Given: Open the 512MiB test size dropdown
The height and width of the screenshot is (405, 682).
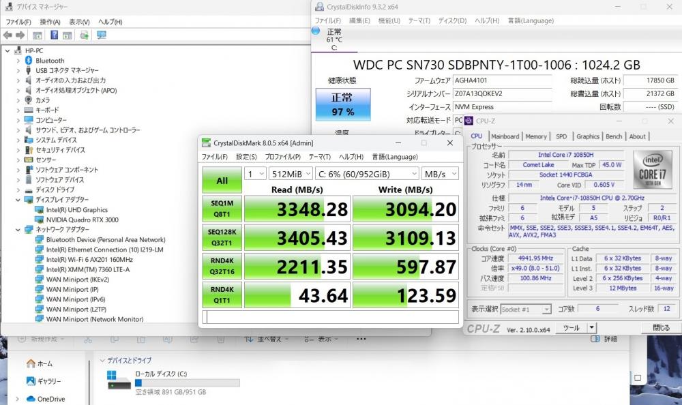Looking at the screenshot, I should pos(291,174).
